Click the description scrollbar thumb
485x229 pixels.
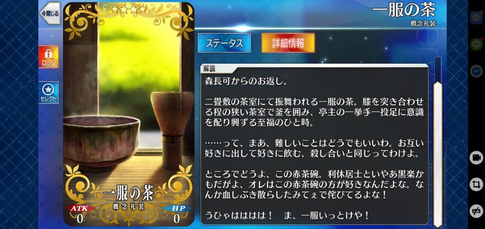(x=437, y=154)
